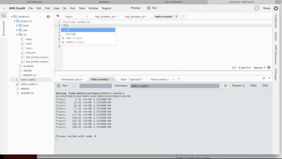This screenshot has width=282, height=159.
Task: Open test_pointers_arrays.c in file tree
Action: tap(37, 57)
